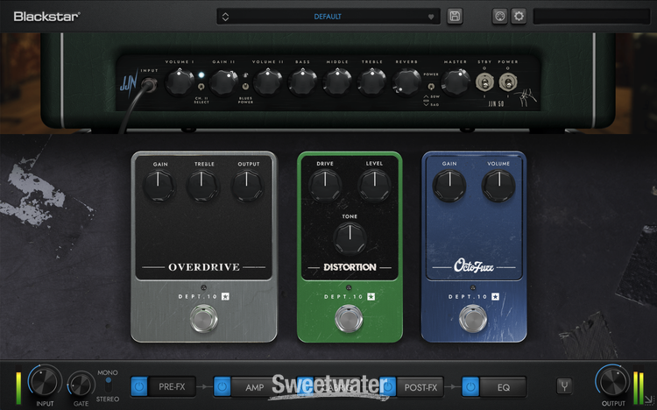Step presets with the up/down arrows

pos(225,17)
